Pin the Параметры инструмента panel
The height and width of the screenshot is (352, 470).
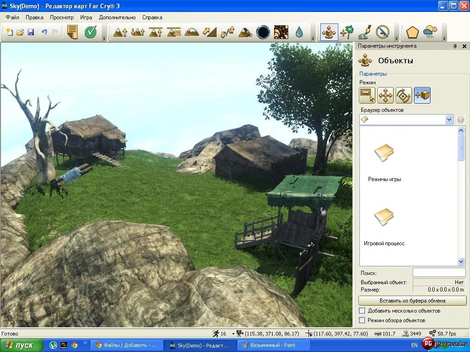[455, 46]
